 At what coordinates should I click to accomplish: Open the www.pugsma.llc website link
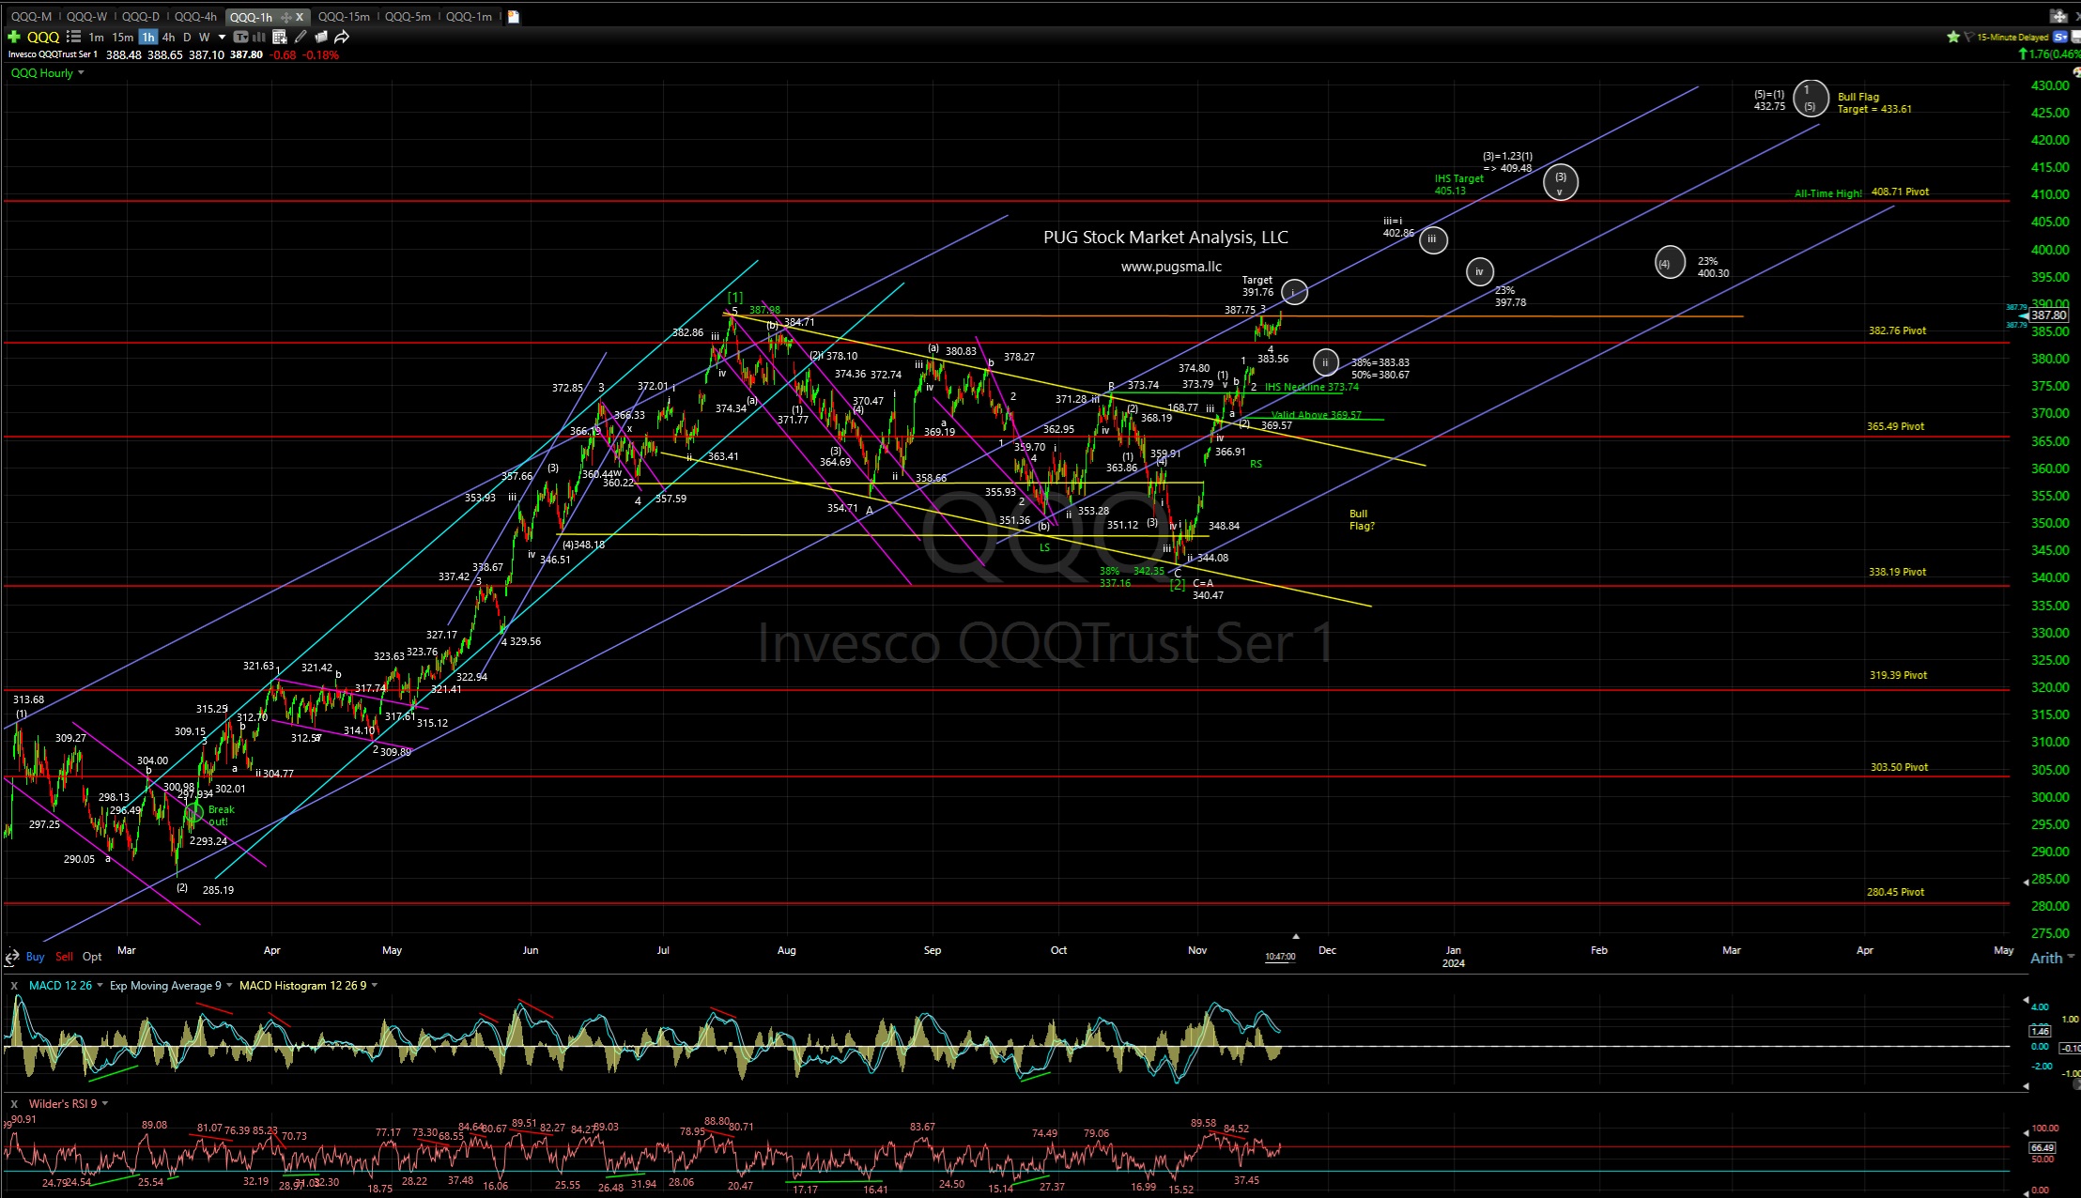coord(1170,266)
